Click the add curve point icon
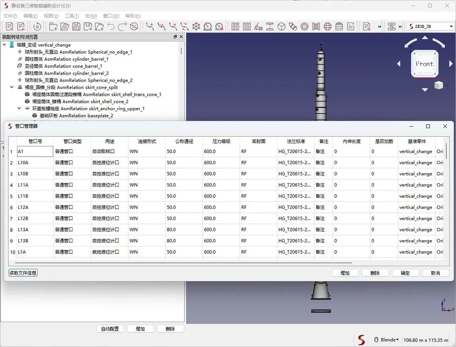 [x=150, y=27]
